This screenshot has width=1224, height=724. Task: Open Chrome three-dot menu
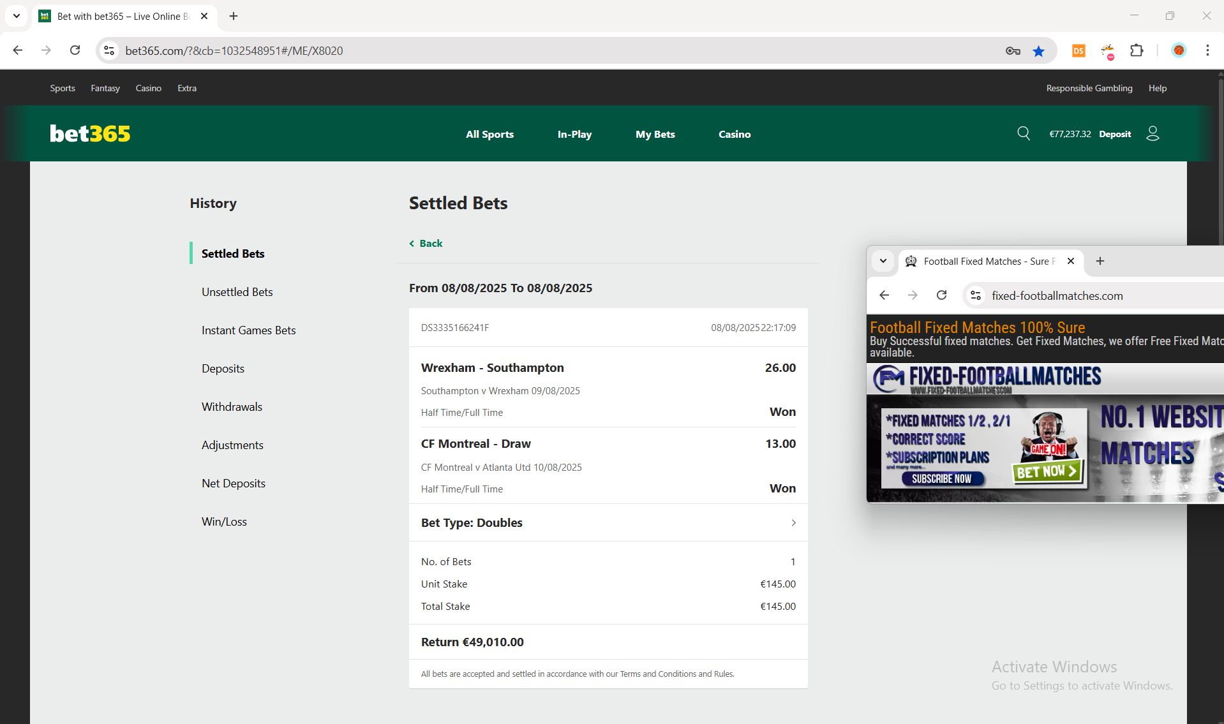[x=1207, y=50]
